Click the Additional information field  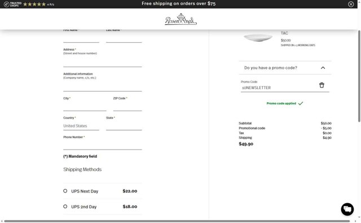(x=103, y=86)
